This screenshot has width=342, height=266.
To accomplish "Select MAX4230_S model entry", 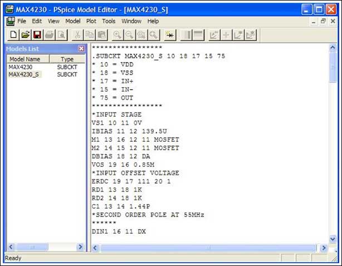I will (x=23, y=74).
